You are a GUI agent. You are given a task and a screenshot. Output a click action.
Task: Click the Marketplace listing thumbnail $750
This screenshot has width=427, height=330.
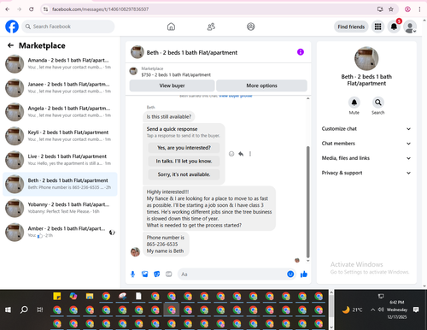[x=133, y=71]
